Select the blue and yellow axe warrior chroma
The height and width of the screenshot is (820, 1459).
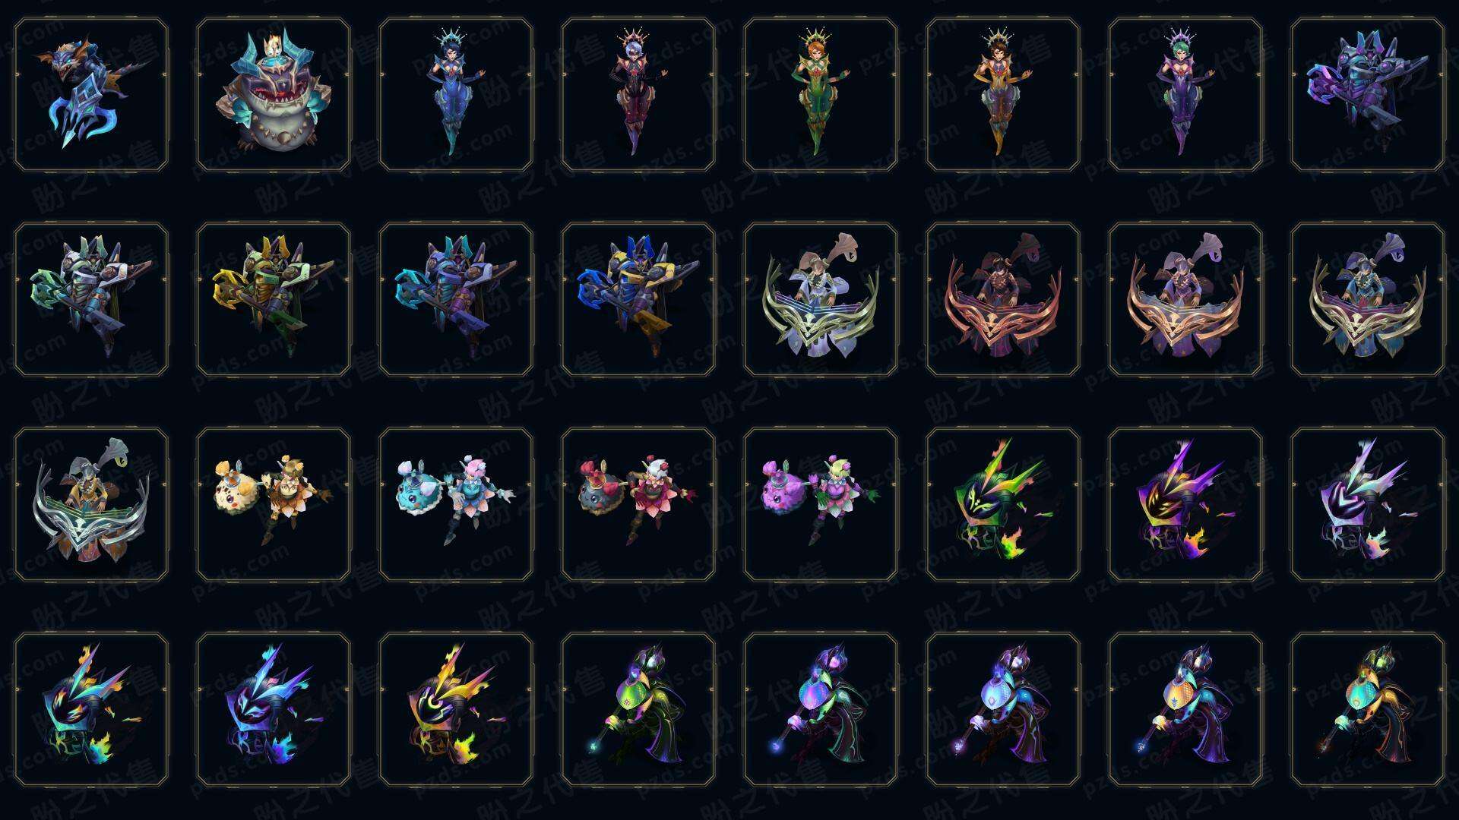coord(638,299)
